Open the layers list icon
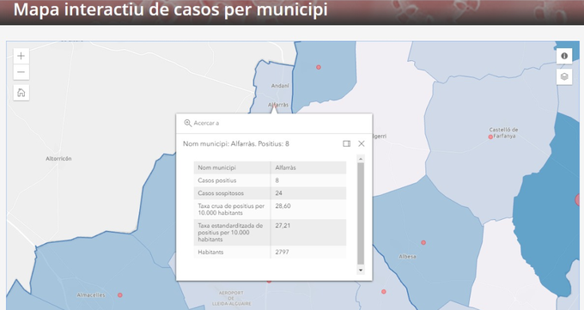This screenshot has height=310, width=584. point(564,76)
